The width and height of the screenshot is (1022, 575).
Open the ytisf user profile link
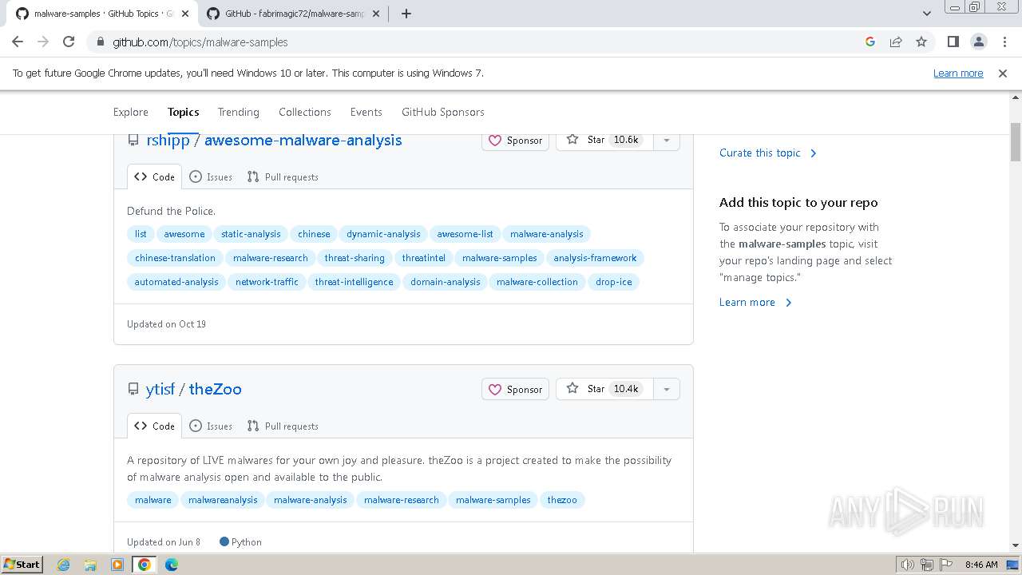(160, 389)
